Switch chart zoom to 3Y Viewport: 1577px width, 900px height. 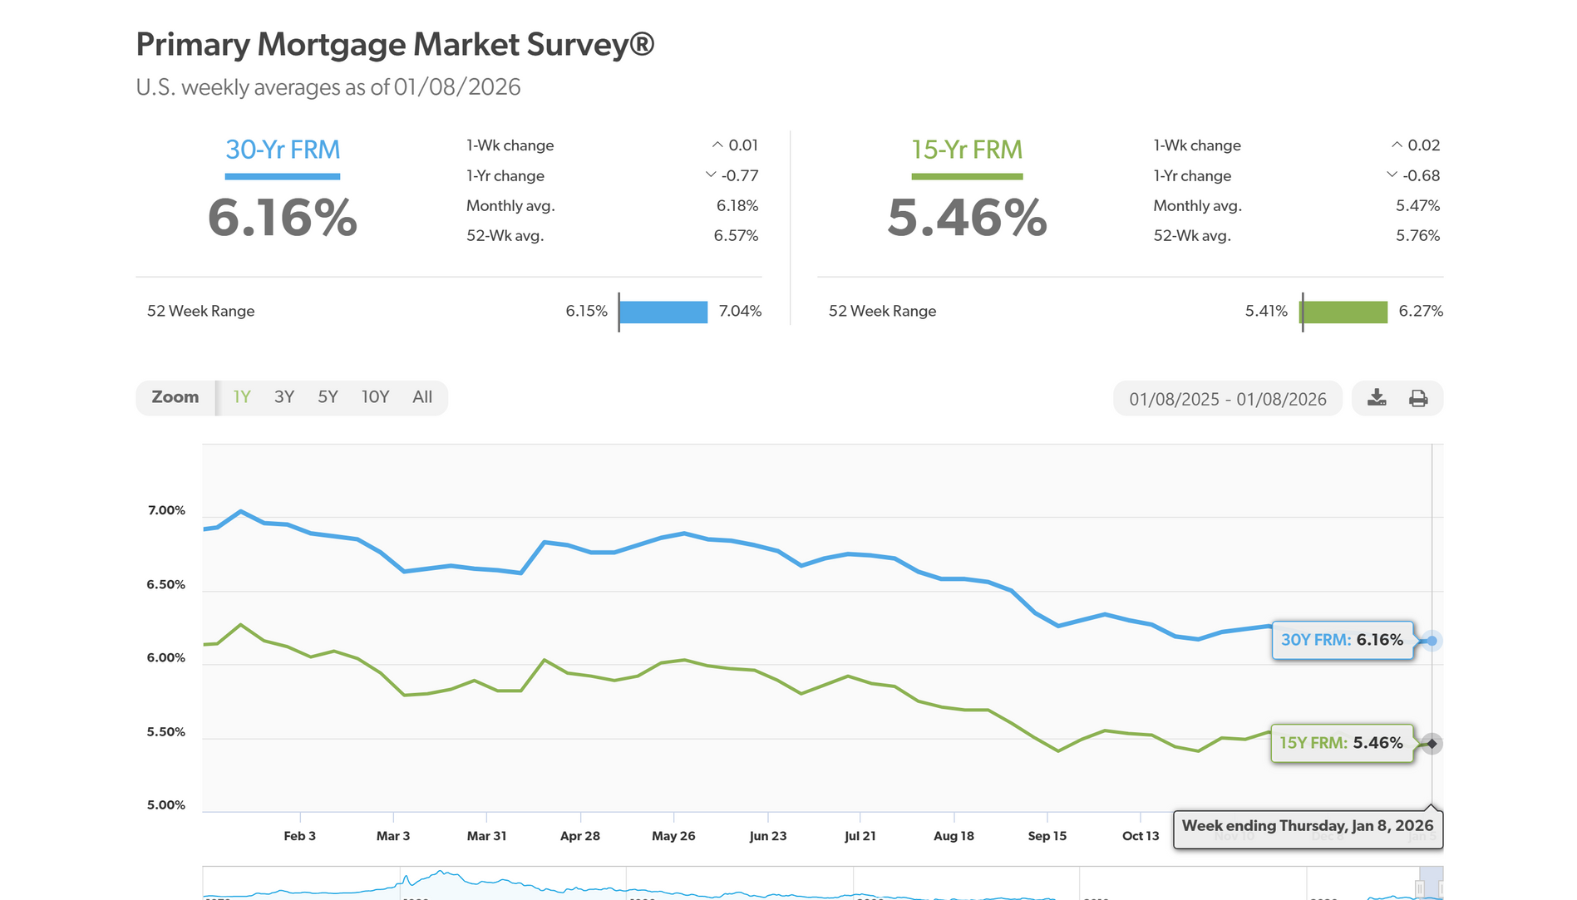tap(284, 397)
